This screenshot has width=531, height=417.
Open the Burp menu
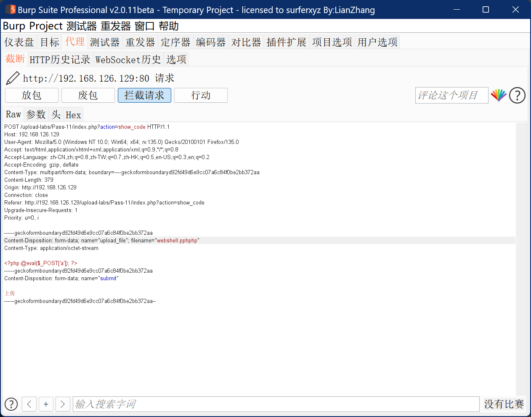[x=14, y=26]
